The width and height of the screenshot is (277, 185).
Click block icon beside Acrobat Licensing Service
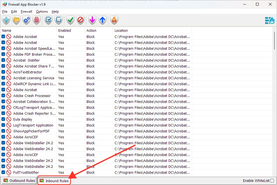tap(9, 78)
